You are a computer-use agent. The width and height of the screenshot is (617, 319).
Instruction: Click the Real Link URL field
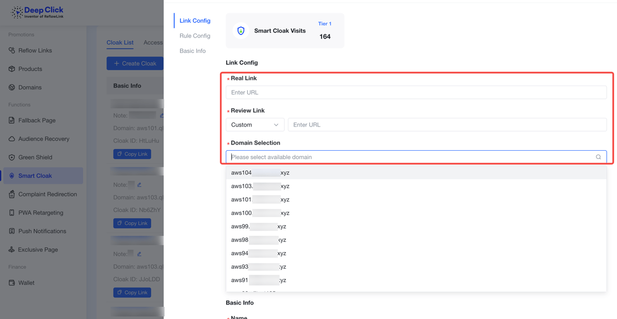pyautogui.click(x=416, y=93)
